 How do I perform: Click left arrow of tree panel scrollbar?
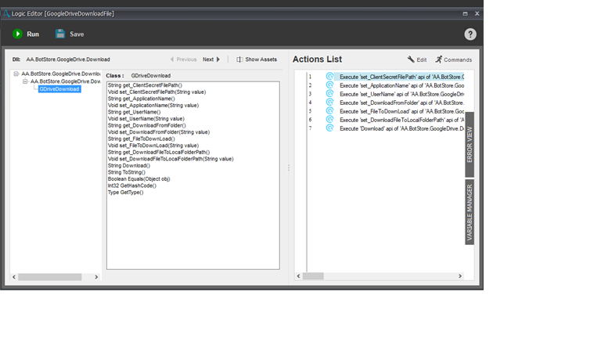pyautogui.click(x=14, y=277)
